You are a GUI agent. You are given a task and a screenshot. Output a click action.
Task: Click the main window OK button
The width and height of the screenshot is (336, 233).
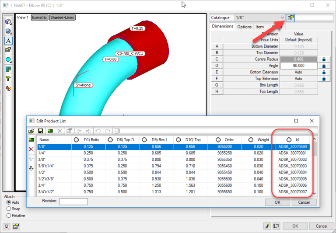(x=295, y=226)
